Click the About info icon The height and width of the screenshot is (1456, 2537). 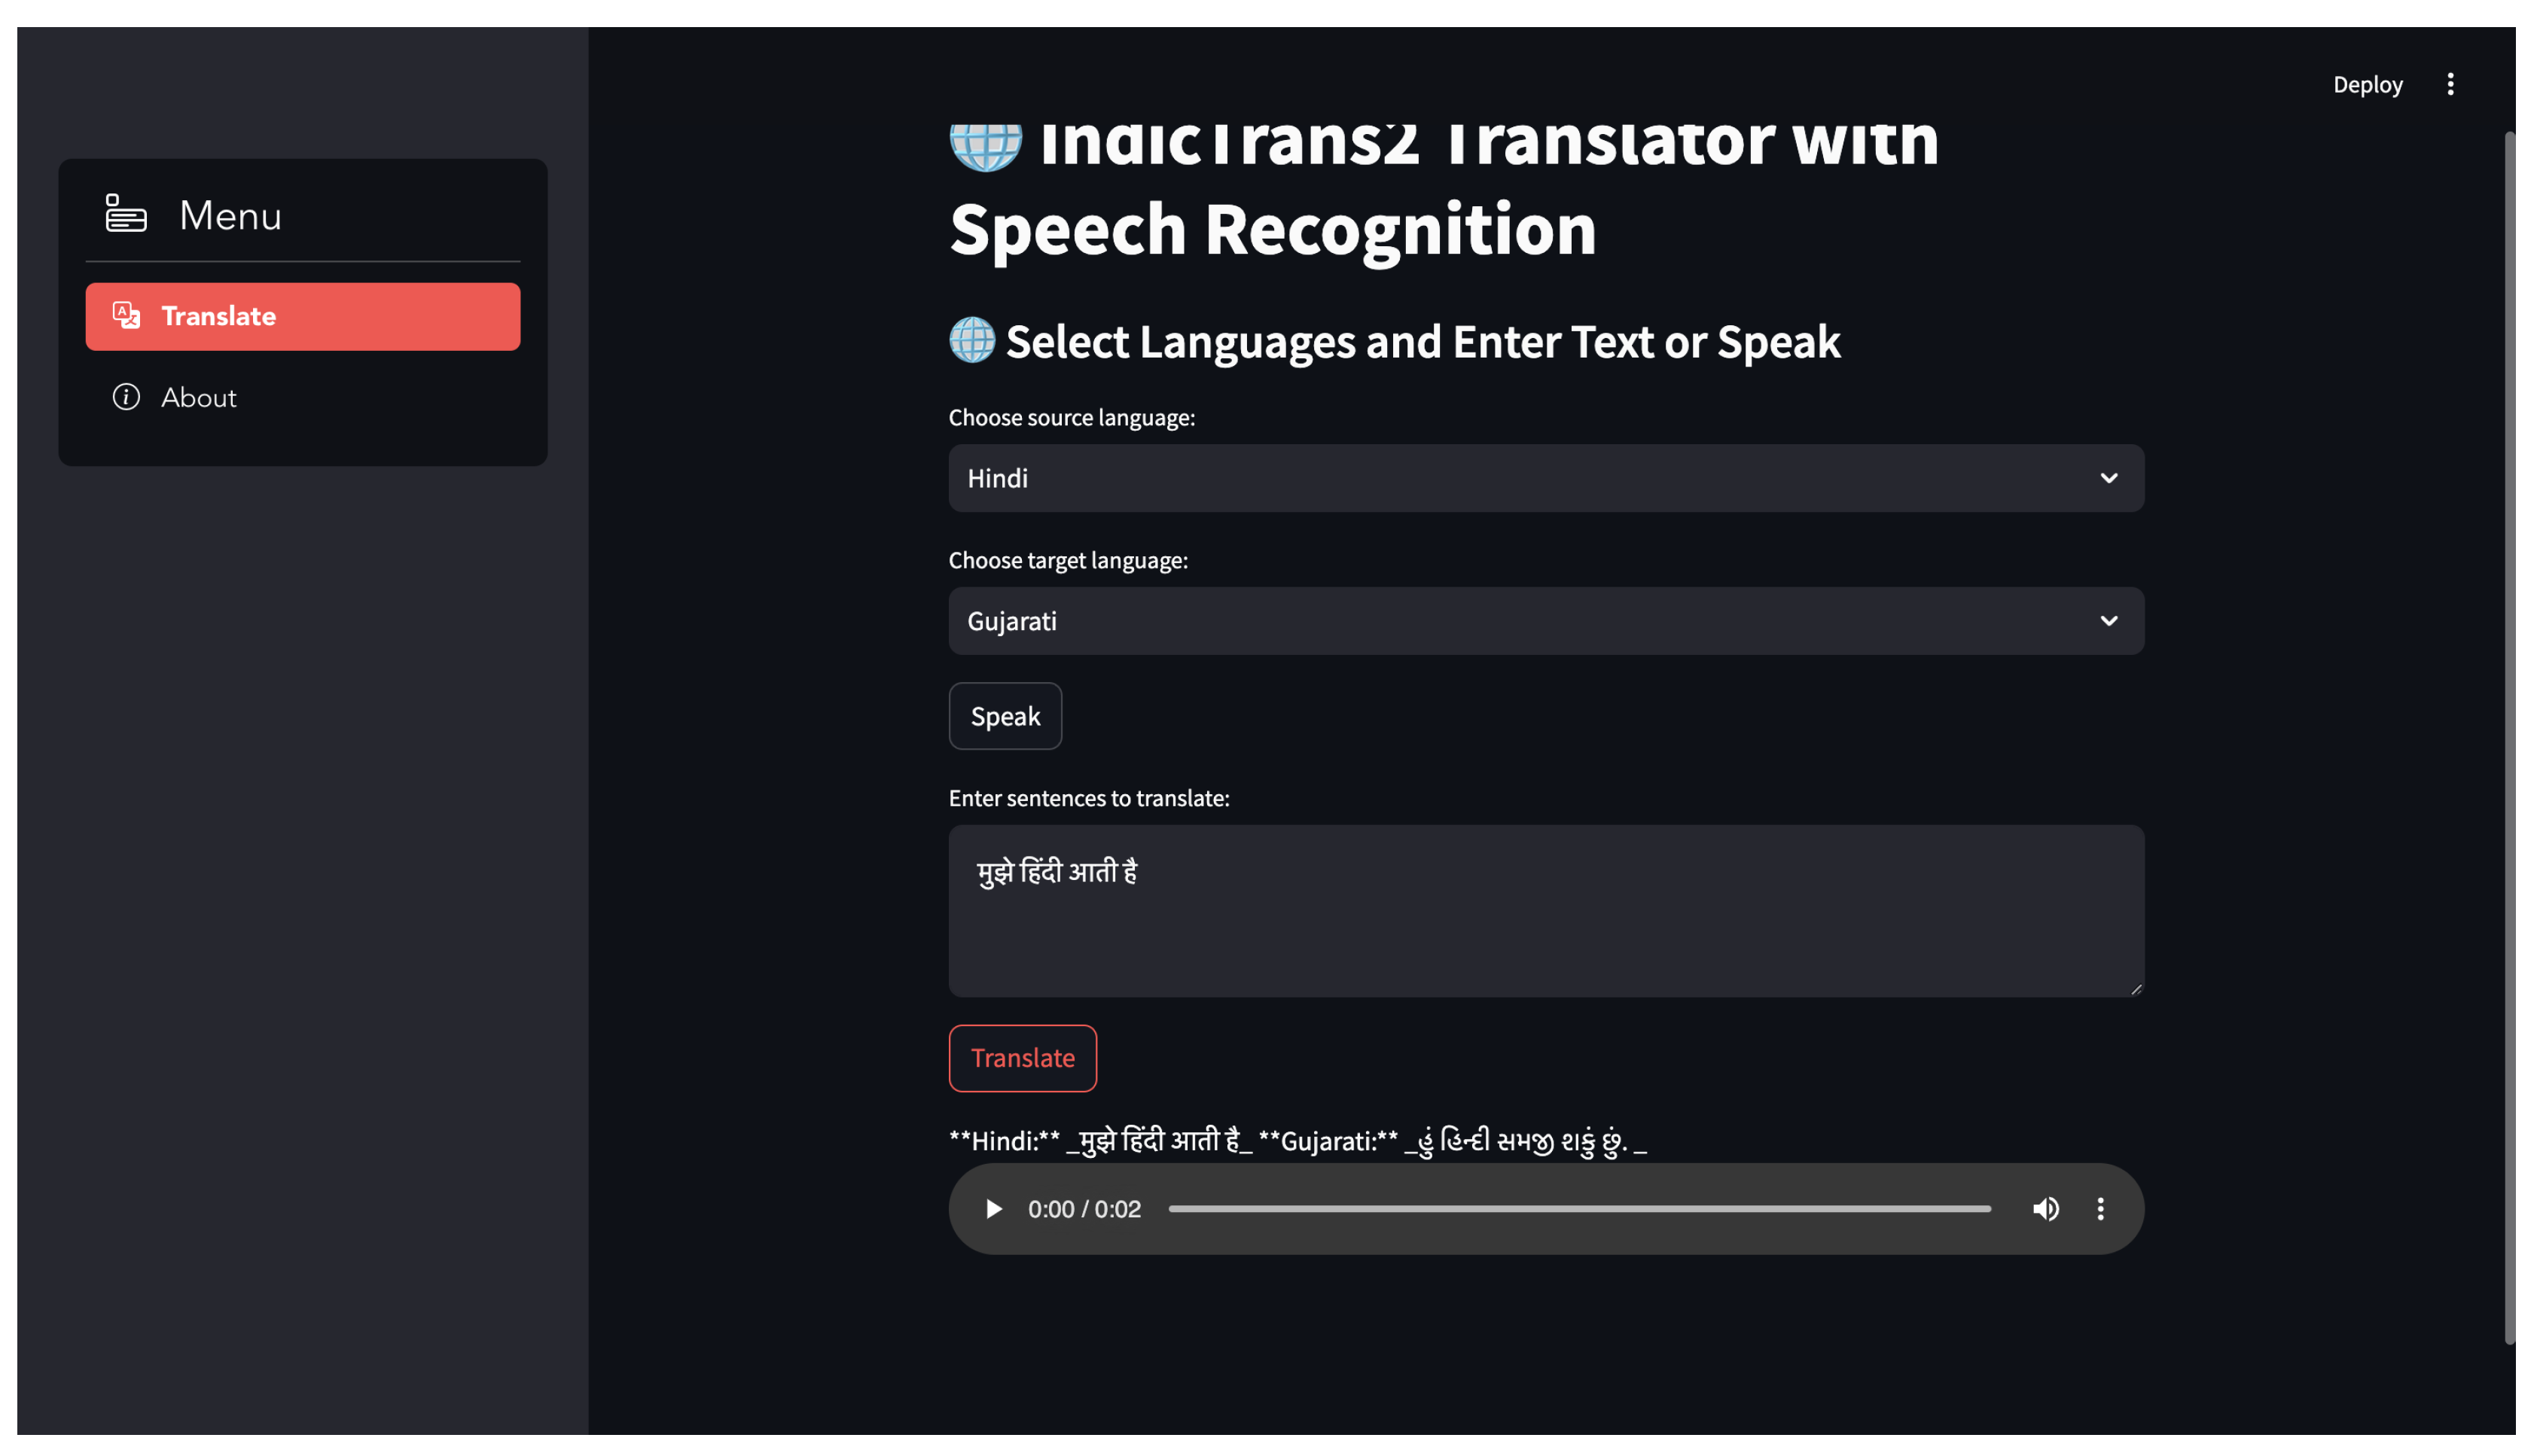(x=126, y=397)
